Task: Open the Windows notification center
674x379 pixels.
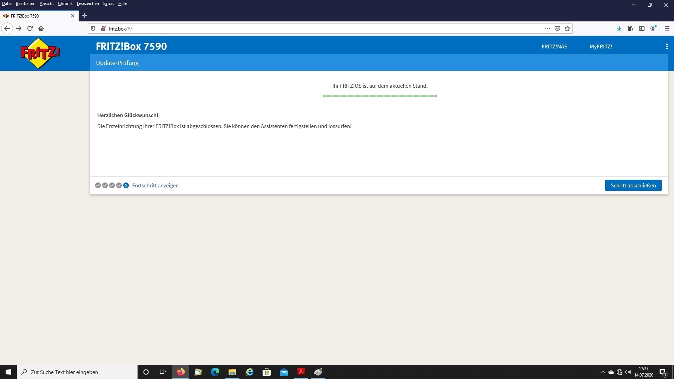Action: 663,372
